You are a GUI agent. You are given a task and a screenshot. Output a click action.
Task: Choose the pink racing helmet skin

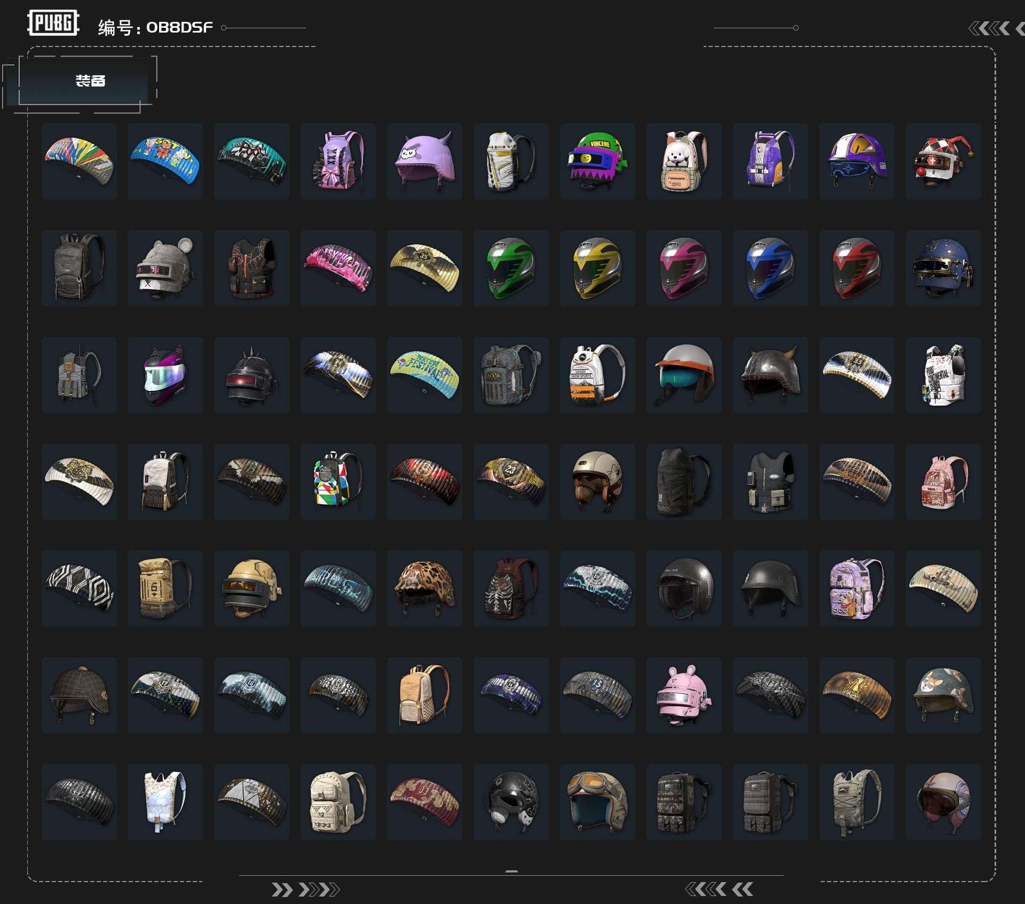[x=684, y=268]
